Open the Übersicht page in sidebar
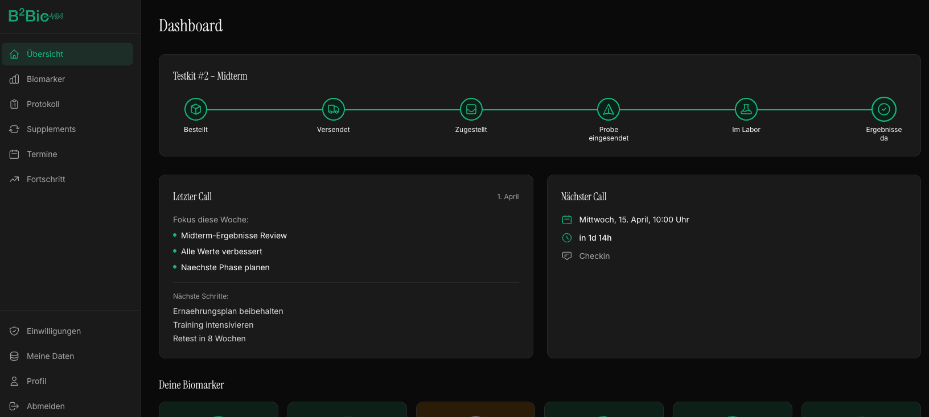 (x=67, y=54)
